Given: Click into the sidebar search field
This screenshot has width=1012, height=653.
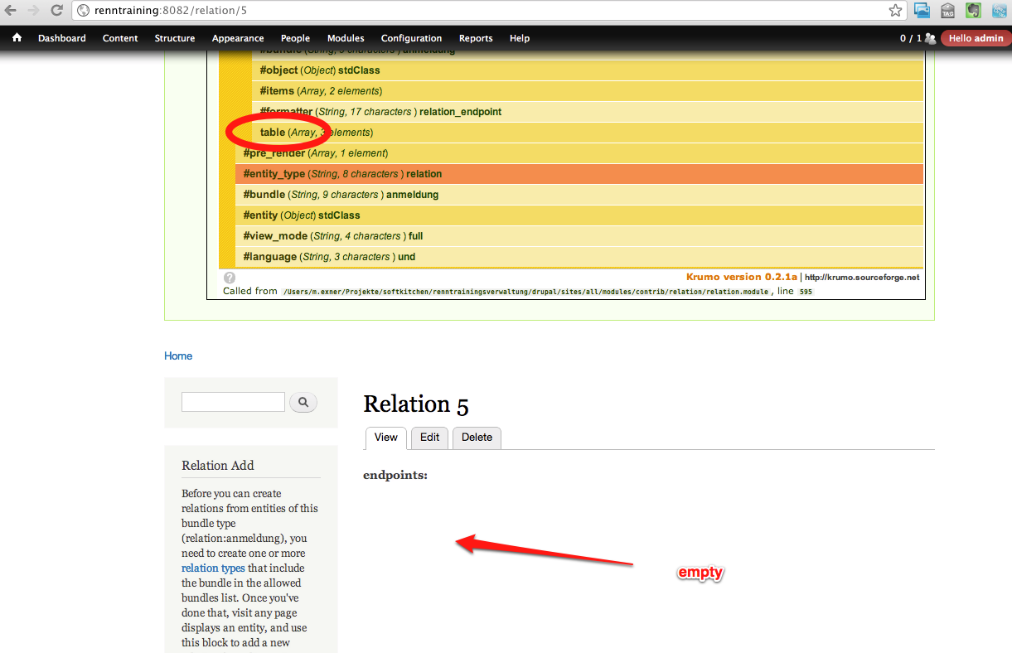Looking at the screenshot, I should pyautogui.click(x=233, y=402).
